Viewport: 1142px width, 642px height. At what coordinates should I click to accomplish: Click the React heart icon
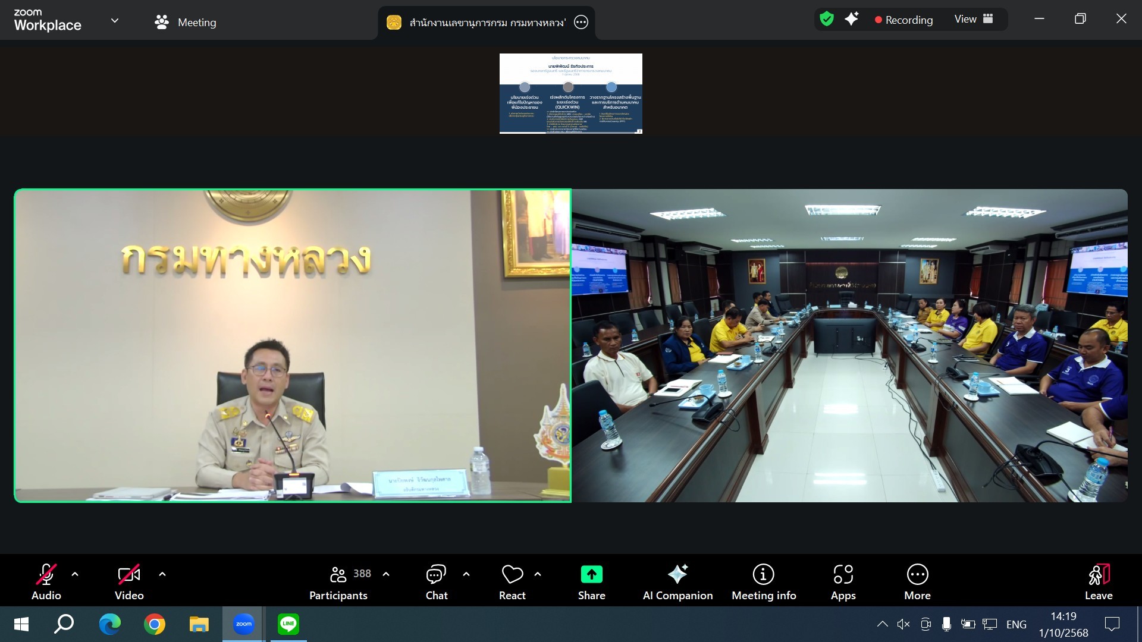512,575
